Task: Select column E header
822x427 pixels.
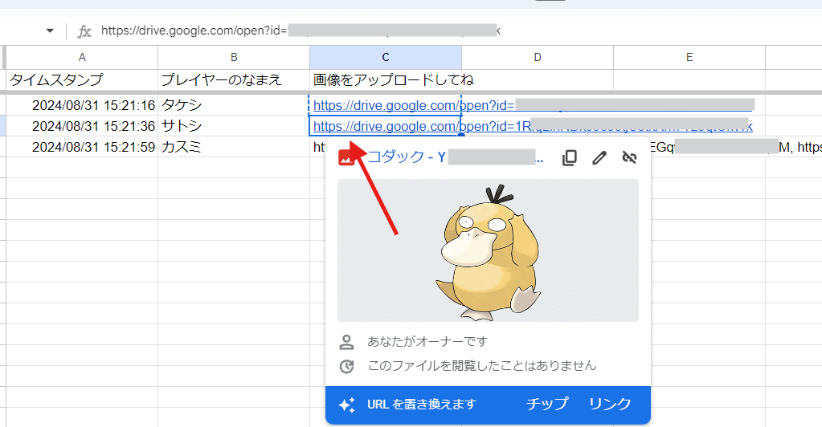Action: click(x=689, y=57)
